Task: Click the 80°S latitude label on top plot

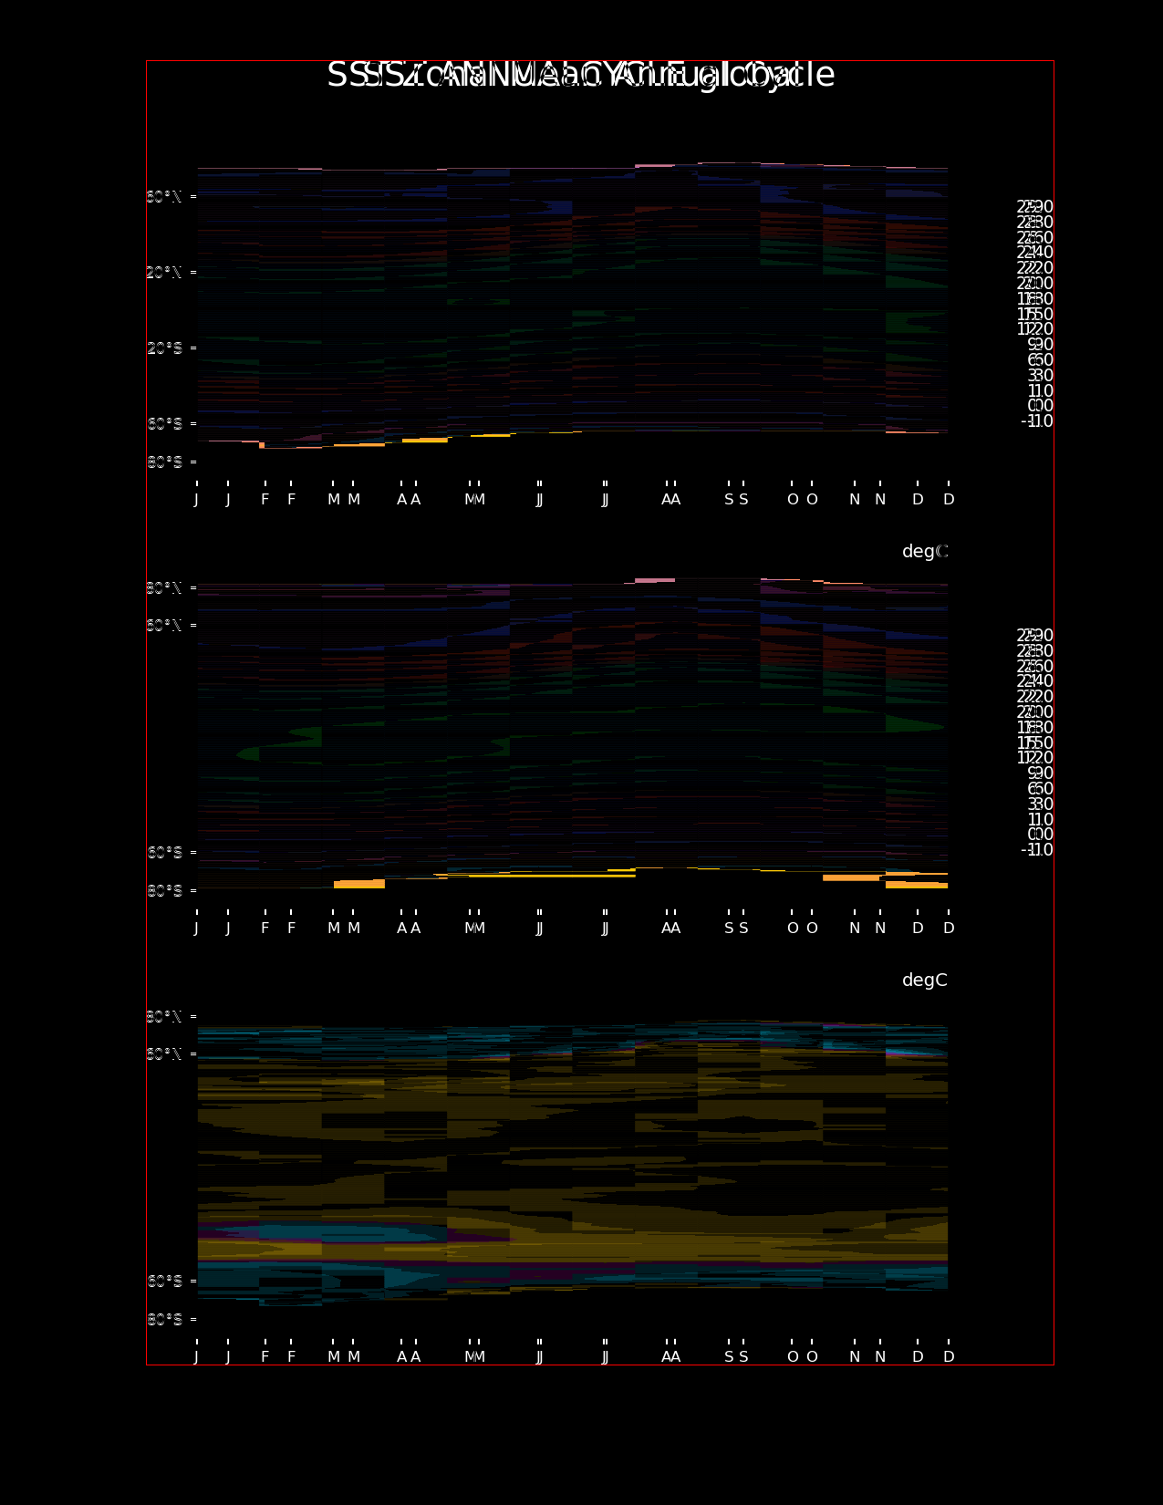Action: [164, 462]
